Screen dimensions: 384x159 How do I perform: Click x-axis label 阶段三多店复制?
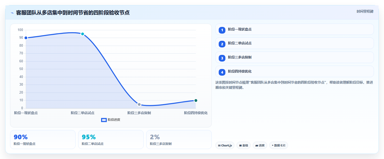pyautogui.click(x=139, y=113)
